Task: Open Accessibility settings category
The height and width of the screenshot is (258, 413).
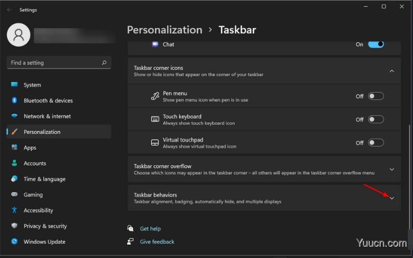Action: tap(59, 210)
